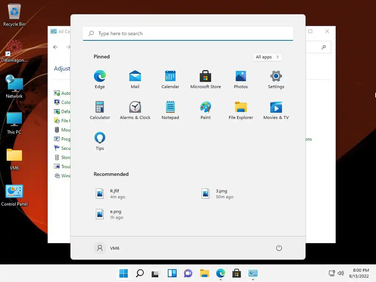This screenshot has width=376, height=282.
Task: Open taskbar Search icon
Action: pos(140,273)
